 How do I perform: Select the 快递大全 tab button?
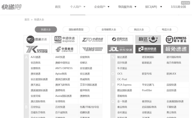[46, 29]
